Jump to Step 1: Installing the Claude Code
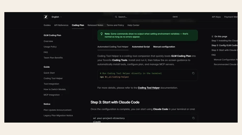 [x=225, y=41]
